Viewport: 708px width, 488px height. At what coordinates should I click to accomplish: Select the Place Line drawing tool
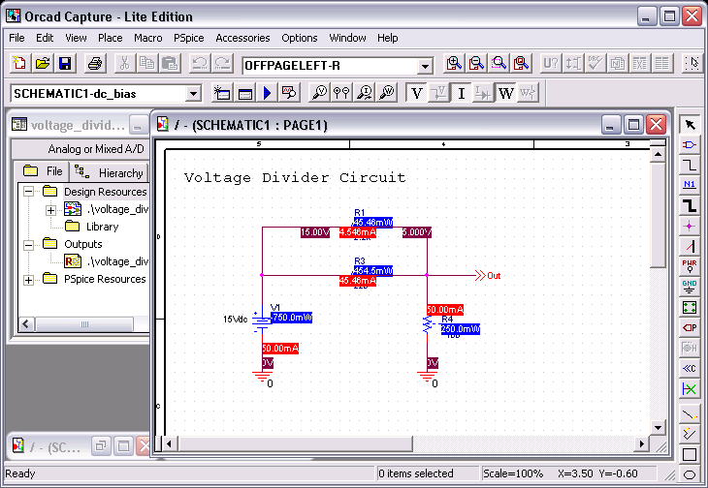(690, 413)
